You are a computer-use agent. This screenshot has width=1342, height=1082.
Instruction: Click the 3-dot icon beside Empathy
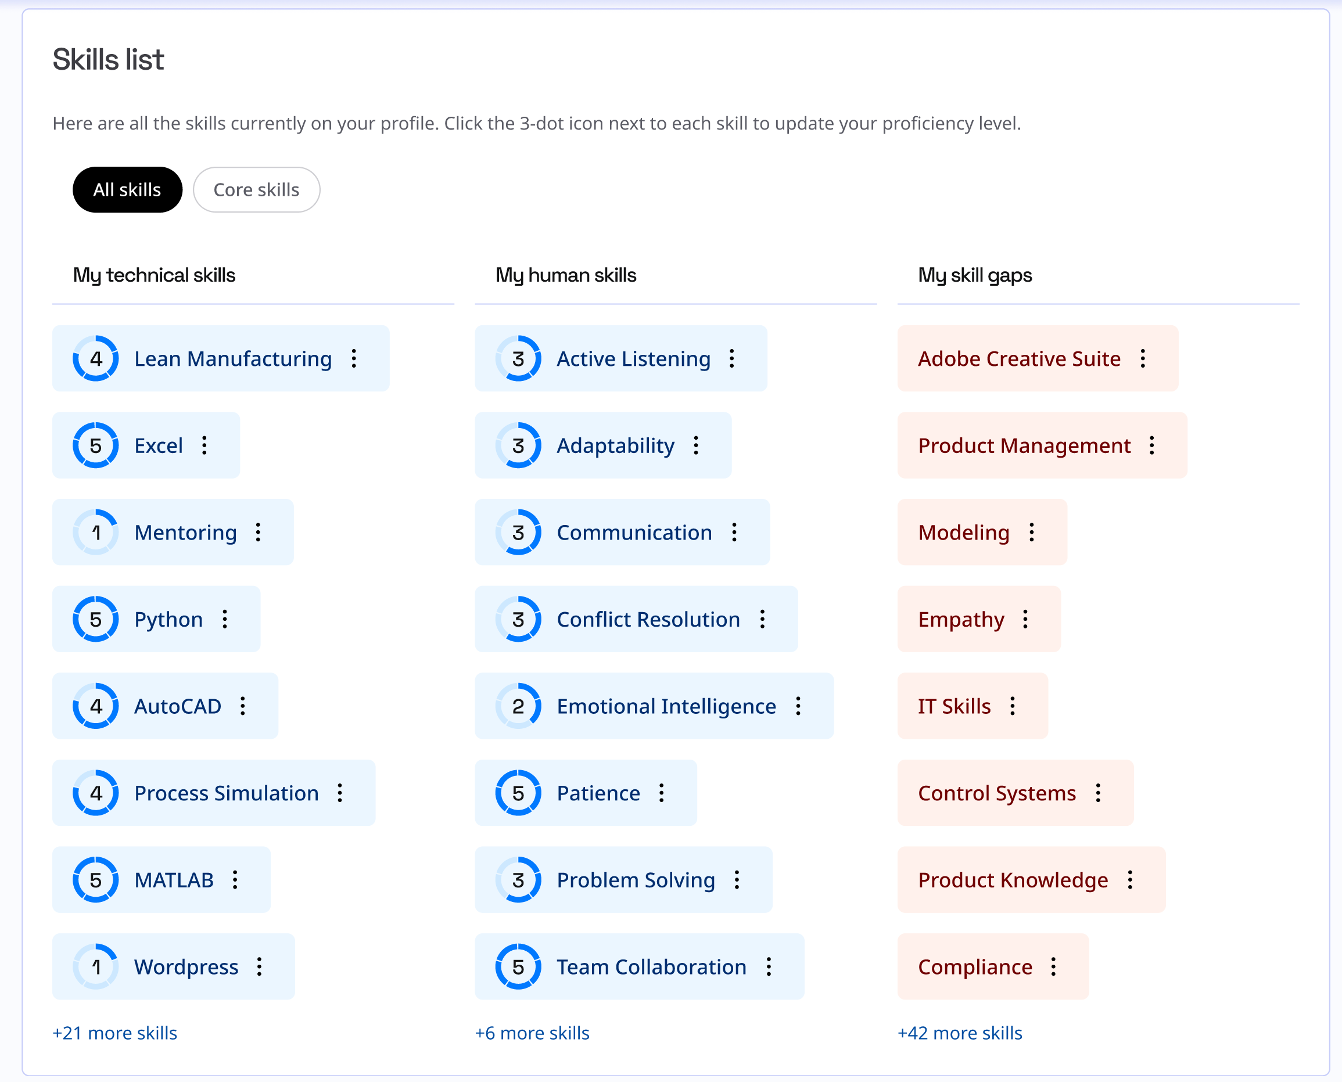[x=1026, y=619]
